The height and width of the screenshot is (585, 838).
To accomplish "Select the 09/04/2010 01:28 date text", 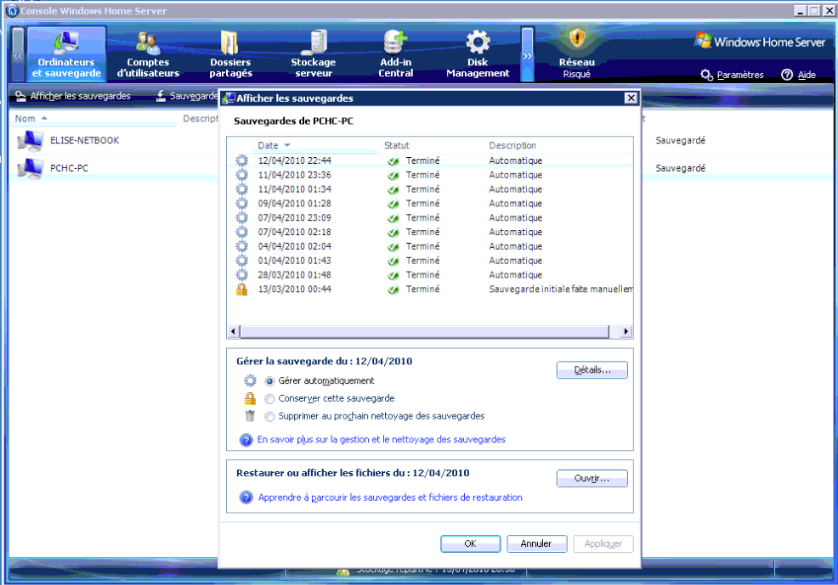I will pyautogui.click(x=294, y=204).
